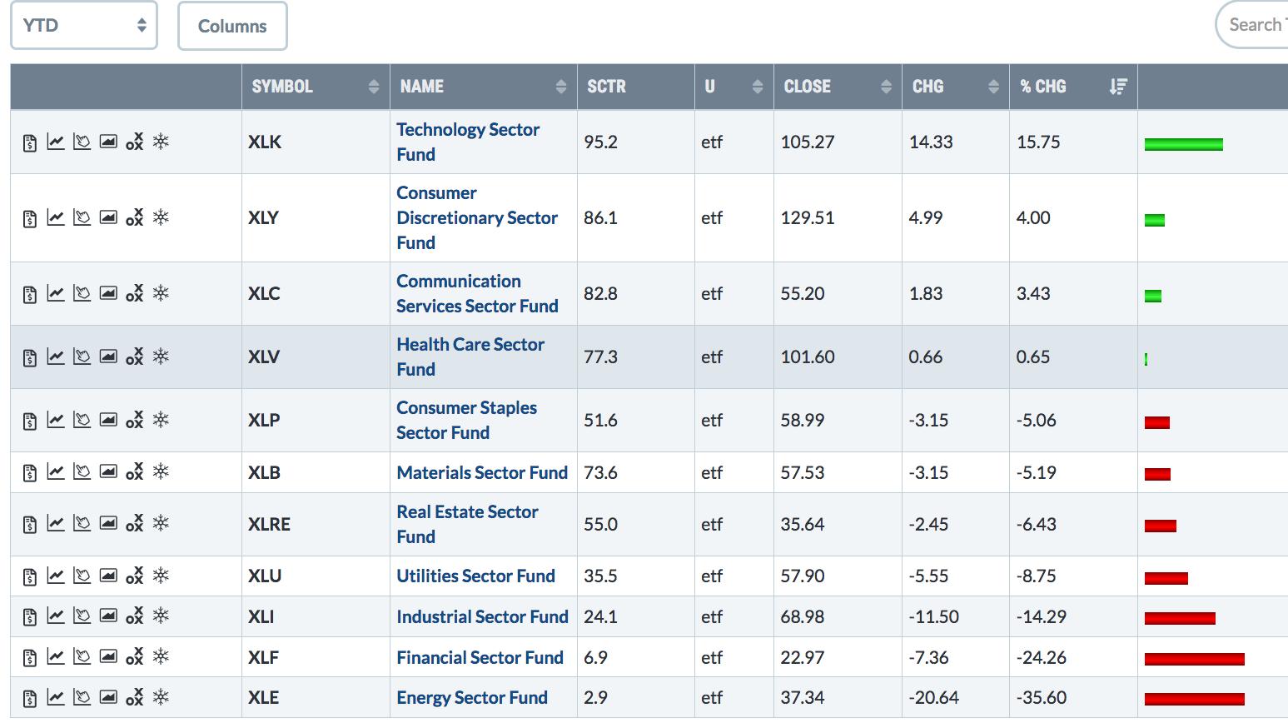Image resolution: width=1288 pixels, height=728 pixels.
Task: Open symbol summary icon for XLK row
Action: [x=30, y=142]
